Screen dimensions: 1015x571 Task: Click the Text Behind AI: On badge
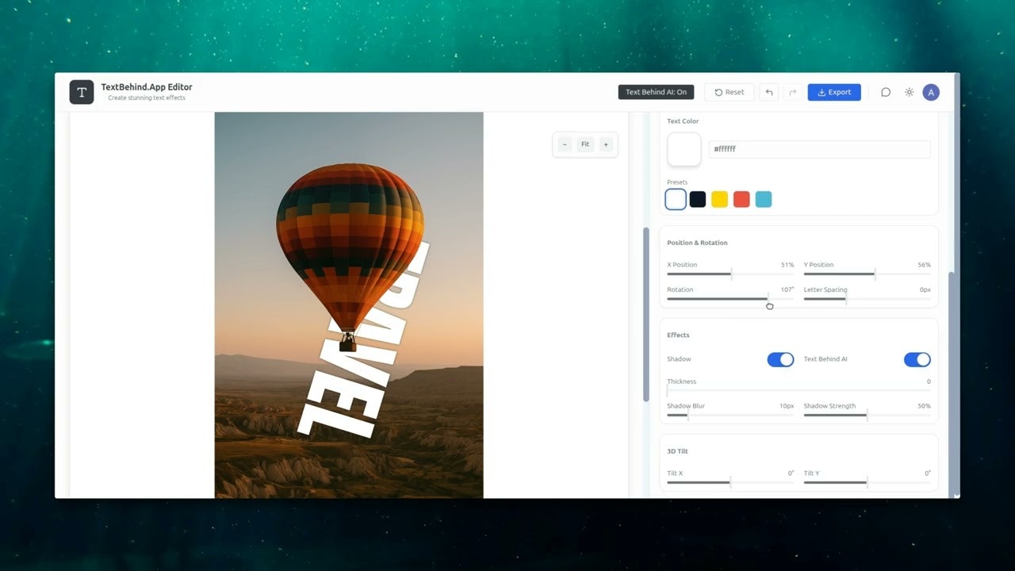656,92
